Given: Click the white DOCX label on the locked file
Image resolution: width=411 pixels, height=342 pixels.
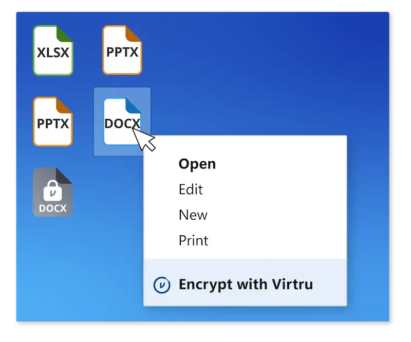Looking at the screenshot, I should point(53,208).
